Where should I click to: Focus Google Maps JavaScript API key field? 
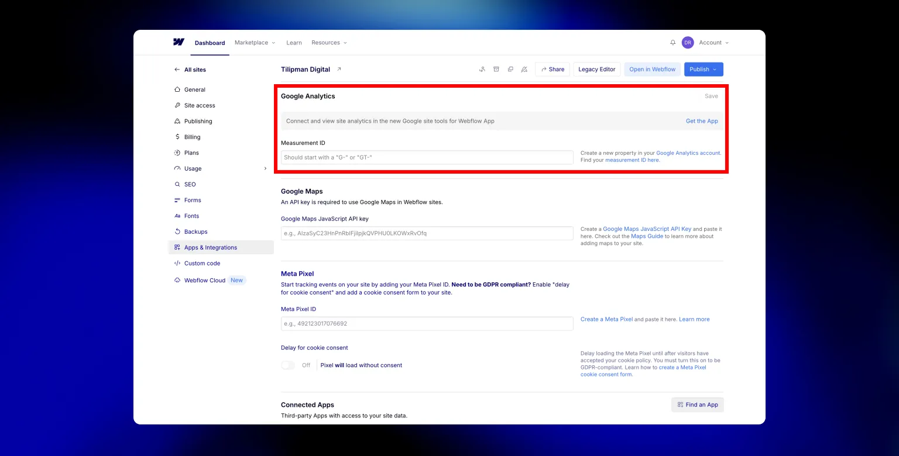point(427,233)
